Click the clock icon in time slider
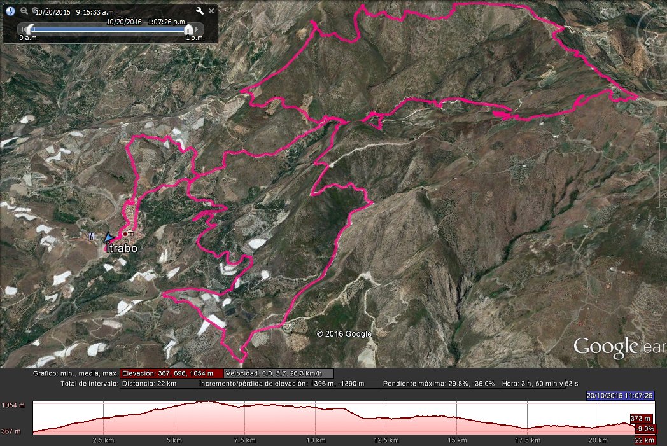 (10, 11)
